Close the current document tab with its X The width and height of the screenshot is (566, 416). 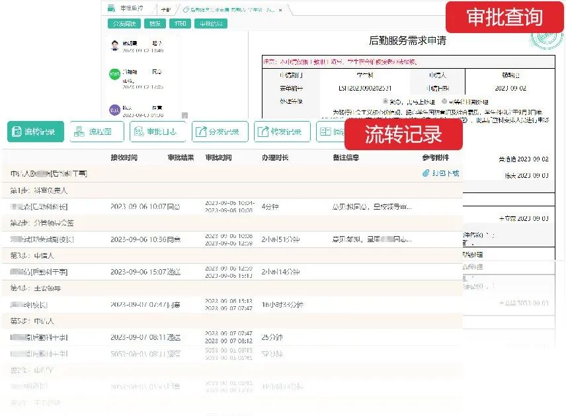[x=280, y=11]
